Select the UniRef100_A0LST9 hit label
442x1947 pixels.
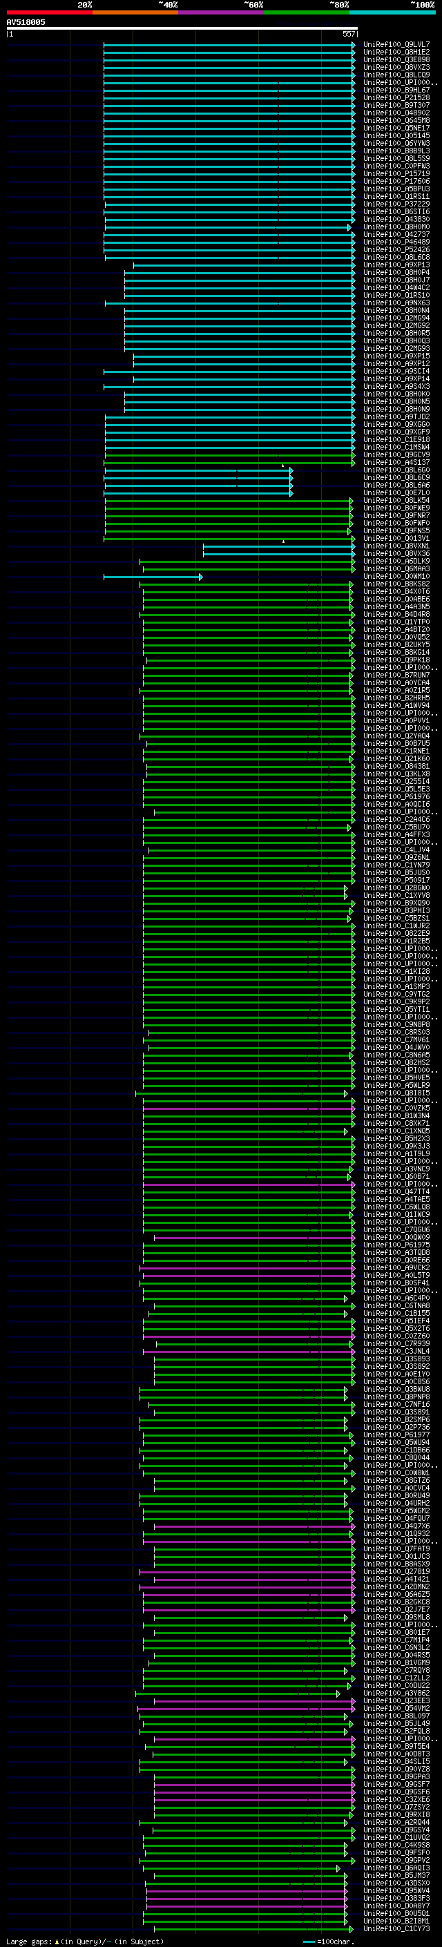click(x=396, y=1275)
